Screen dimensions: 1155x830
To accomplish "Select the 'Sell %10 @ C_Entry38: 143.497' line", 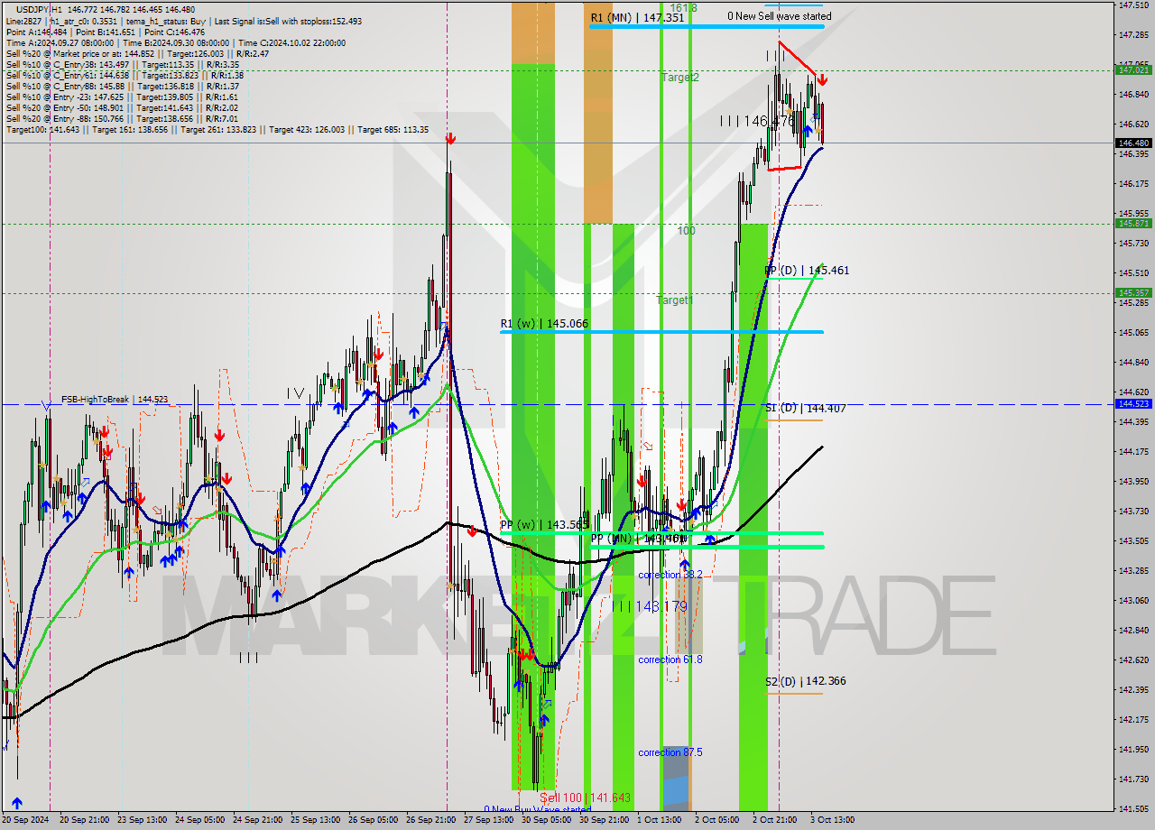I will point(123,64).
